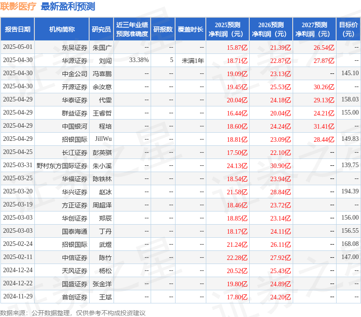Click the 联影医疗 title text

(18, 6)
